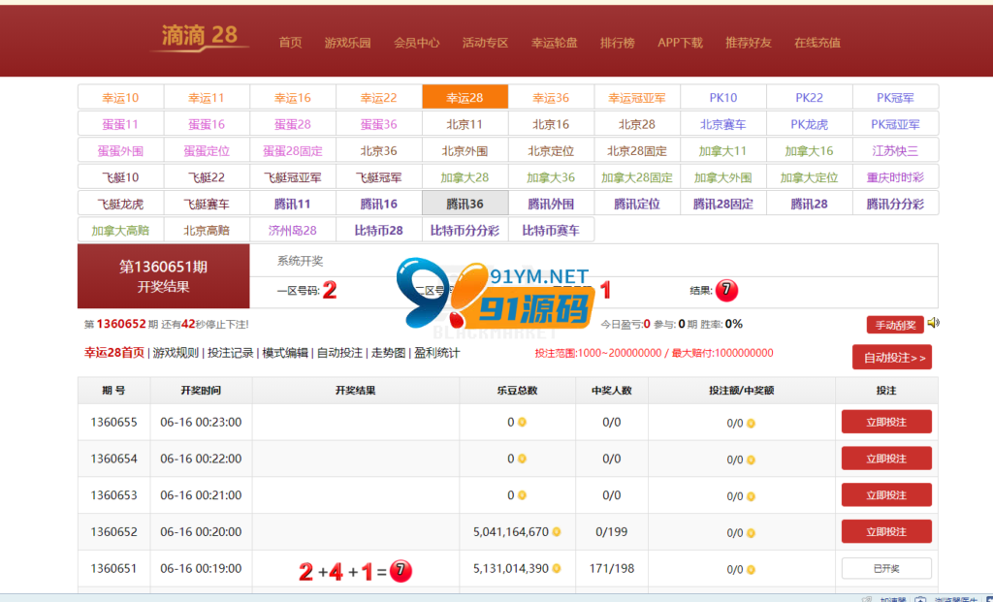
Task: Open the 飞艇冠亚军 game tab
Action: coord(293,177)
